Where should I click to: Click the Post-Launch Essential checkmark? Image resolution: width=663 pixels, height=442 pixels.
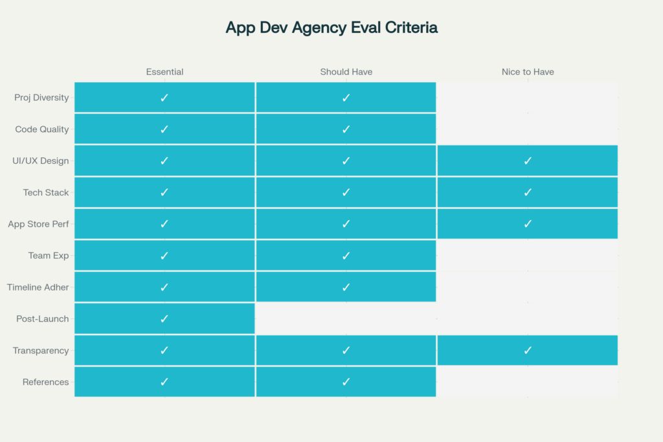pyautogui.click(x=164, y=318)
